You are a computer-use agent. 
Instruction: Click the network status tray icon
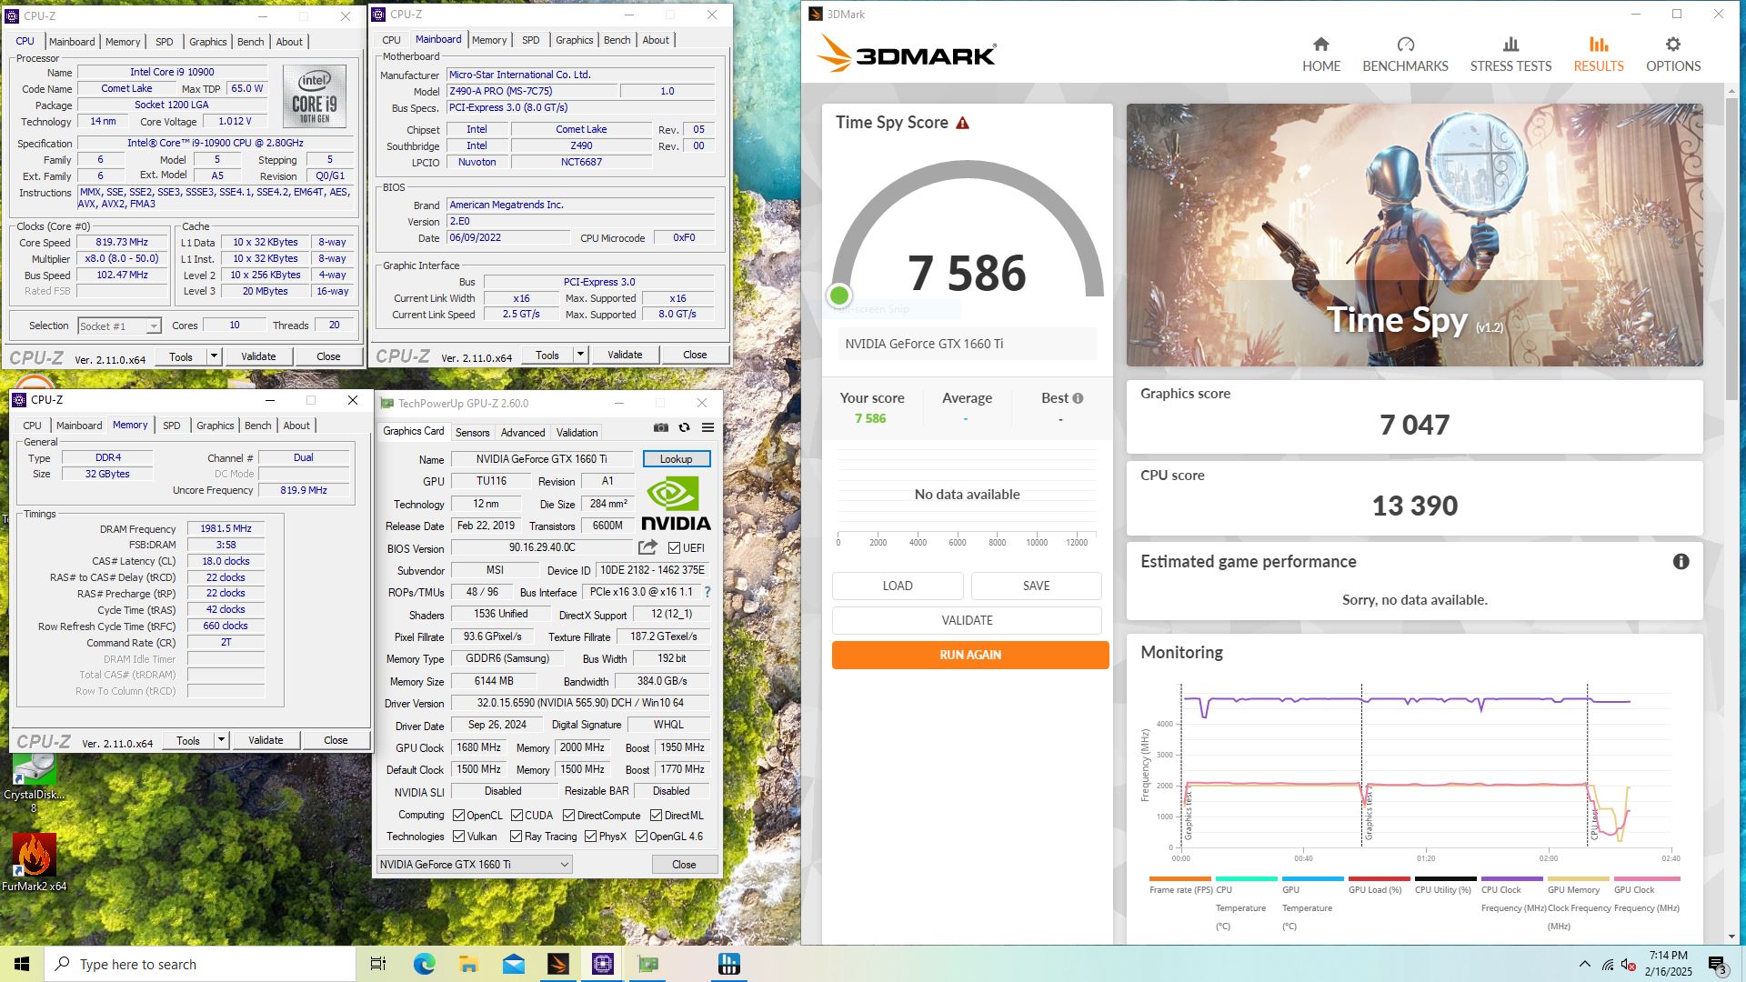coord(1608,965)
